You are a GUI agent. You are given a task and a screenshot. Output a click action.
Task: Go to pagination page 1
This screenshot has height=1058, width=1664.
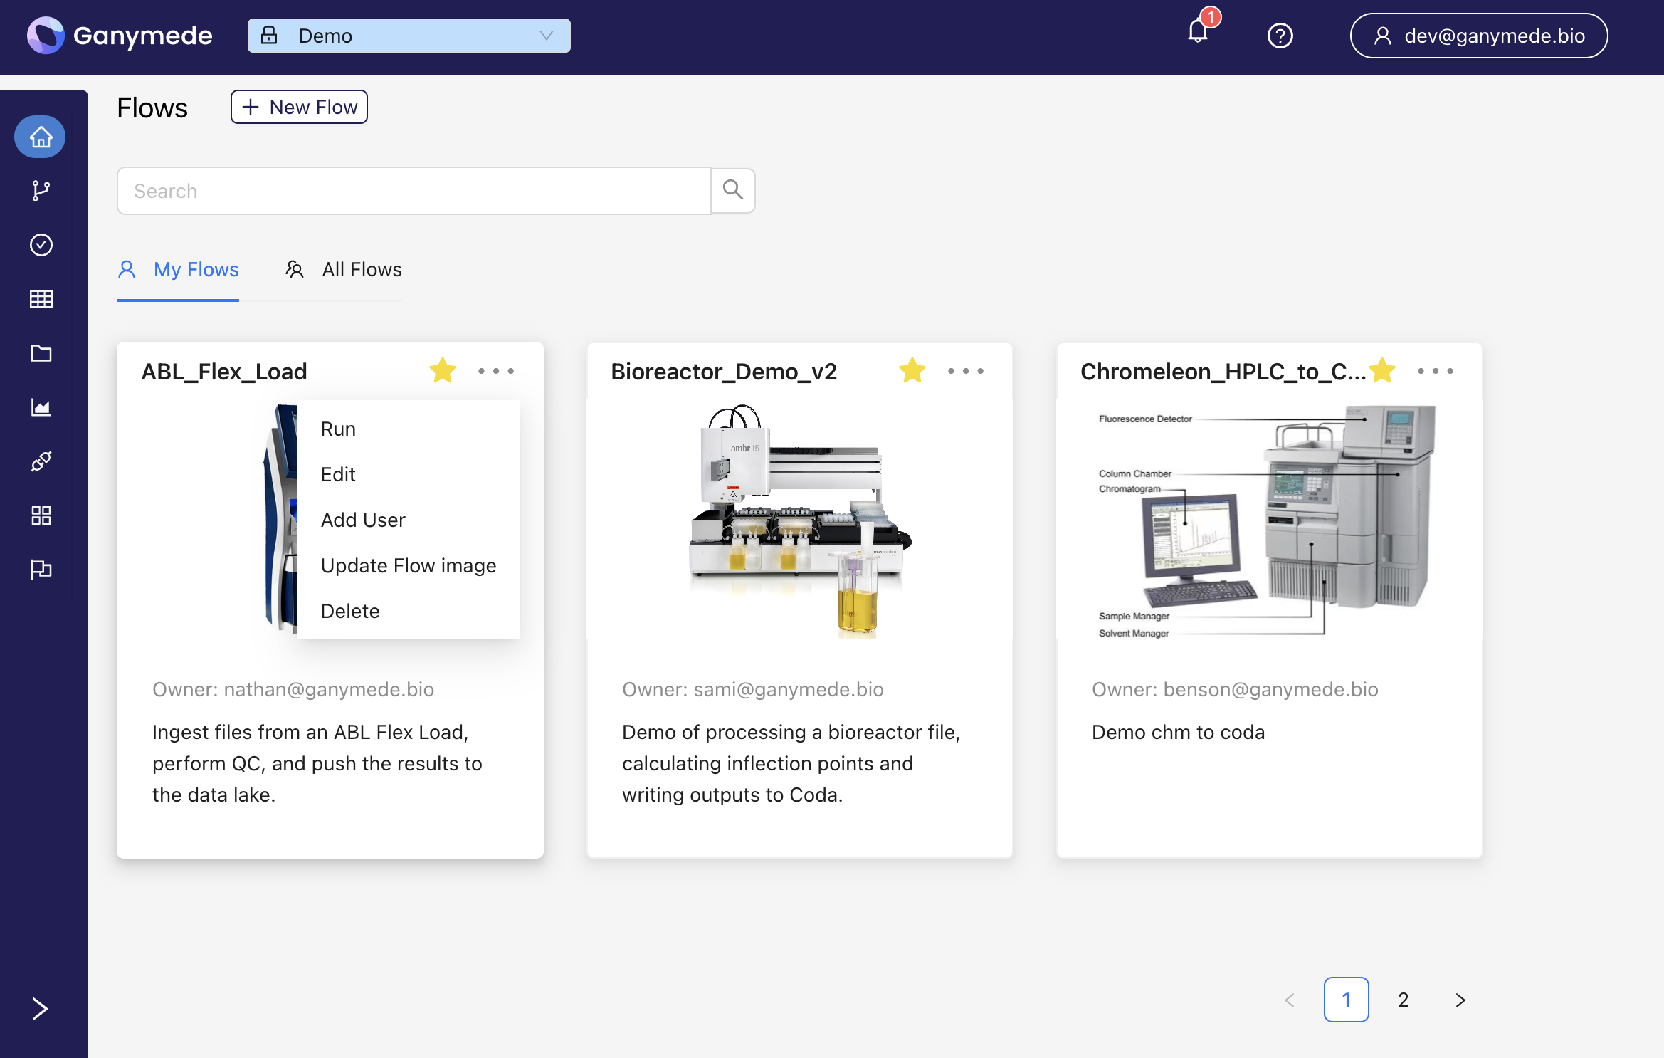click(1346, 1000)
